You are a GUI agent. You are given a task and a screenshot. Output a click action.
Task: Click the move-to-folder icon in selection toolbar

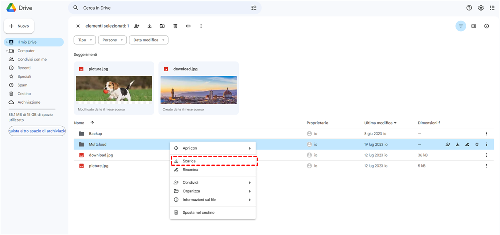click(x=162, y=26)
